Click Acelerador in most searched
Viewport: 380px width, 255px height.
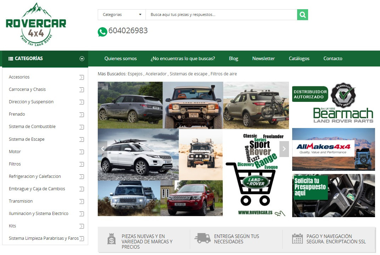coord(156,74)
